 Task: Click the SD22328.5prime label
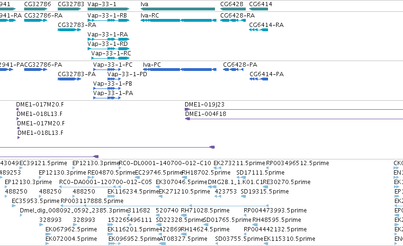pyautogui.click(x=180, y=220)
